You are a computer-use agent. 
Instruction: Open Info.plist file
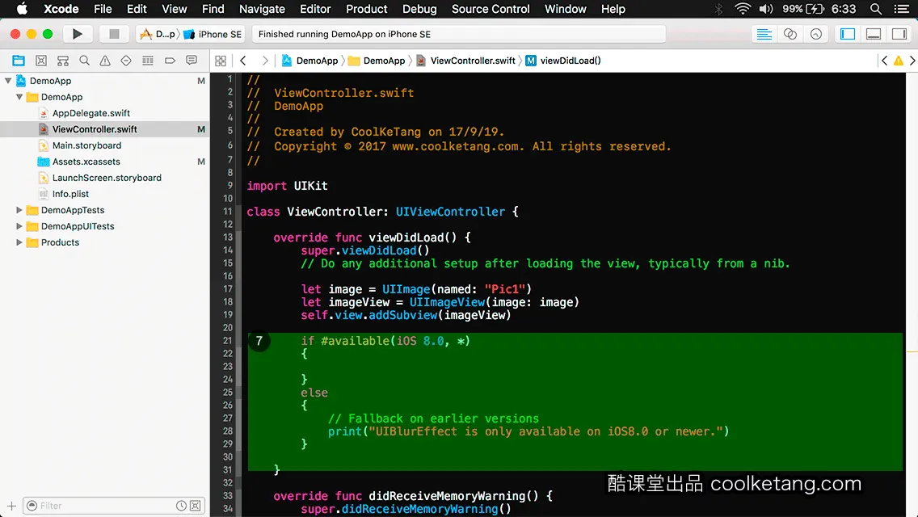(x=70, y=194)
